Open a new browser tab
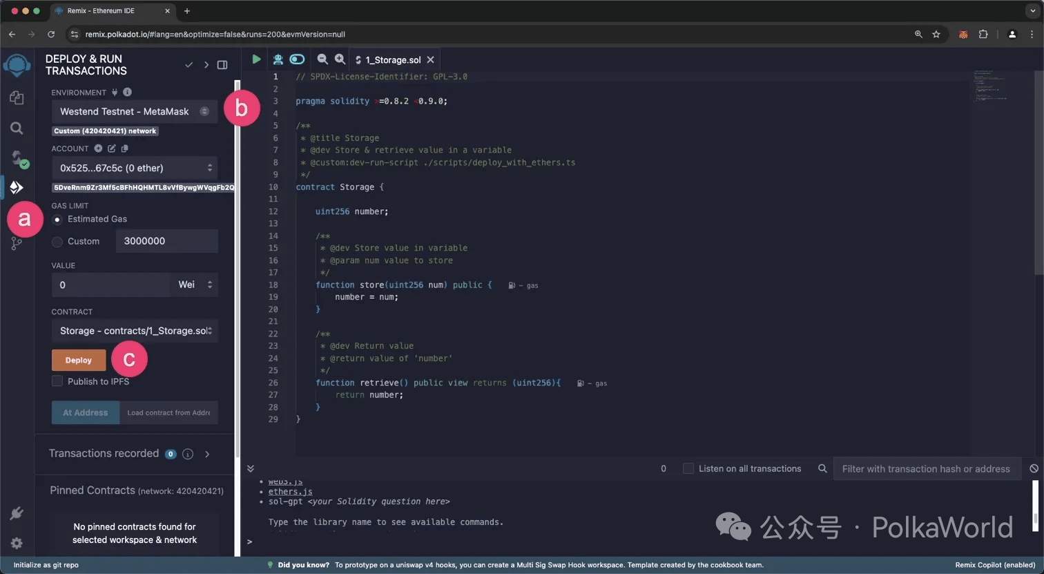Image resolution: width=1044 pixels, height=574 pixels. point(187,11)
